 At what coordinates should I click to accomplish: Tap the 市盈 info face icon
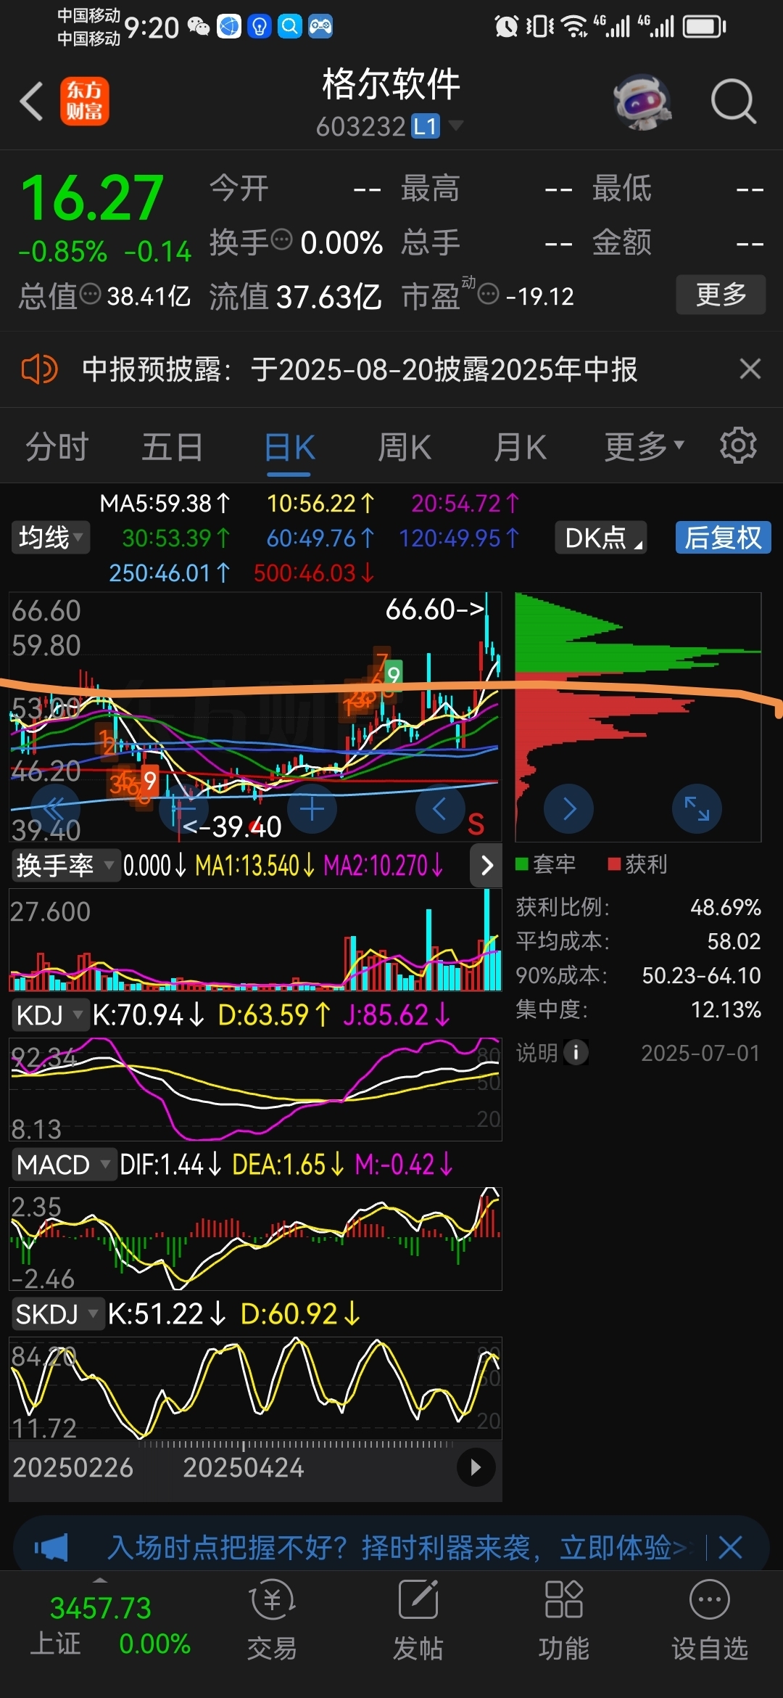click(x=489, y=294)
